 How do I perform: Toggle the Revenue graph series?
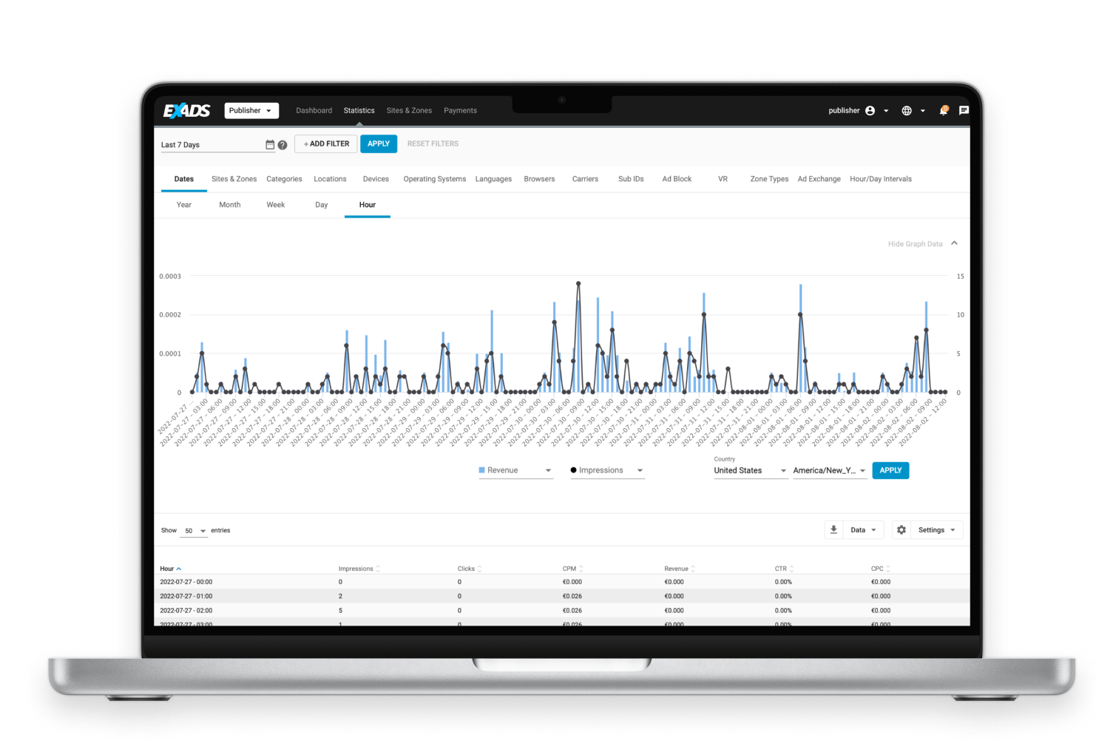click(515, 470)
